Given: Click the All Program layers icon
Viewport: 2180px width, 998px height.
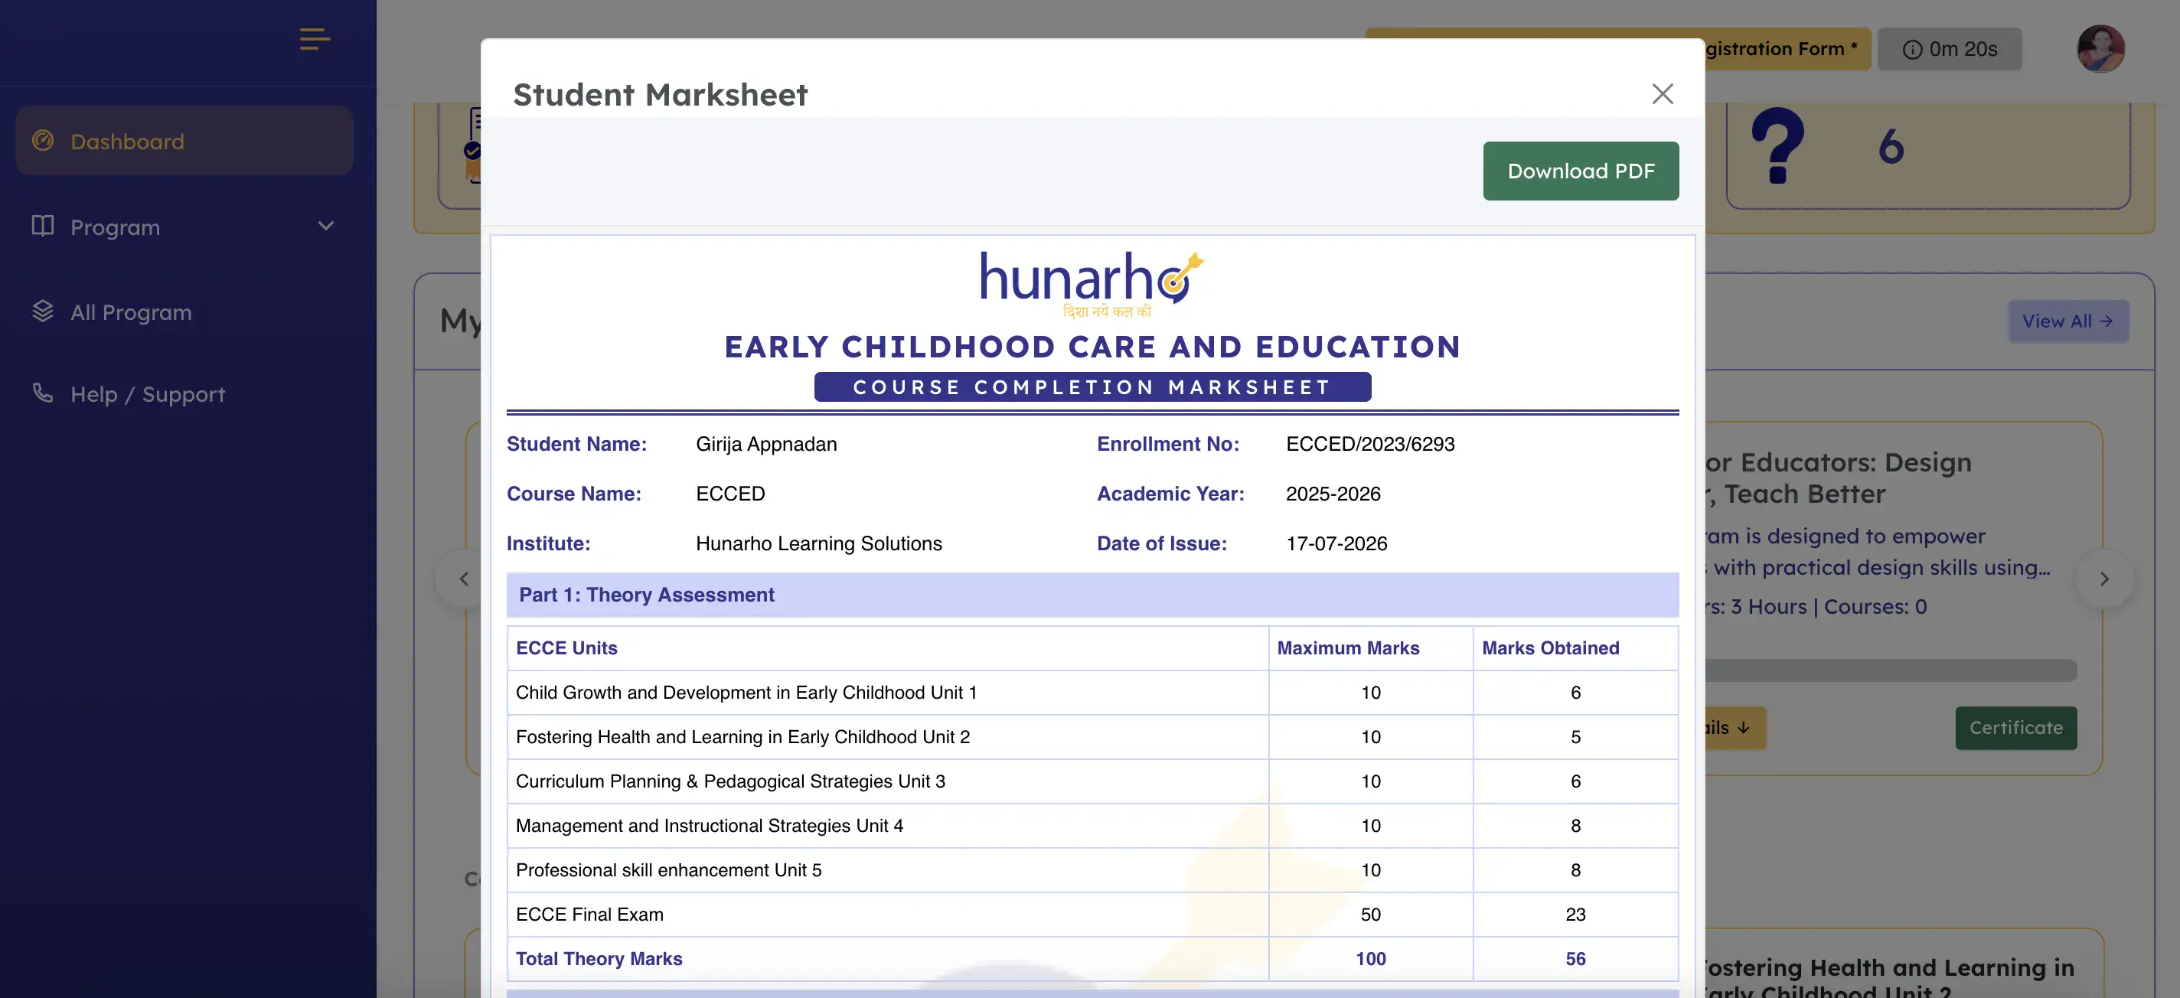Looking at the screenshot, I should pyautogui.click(x=42, y=311).
